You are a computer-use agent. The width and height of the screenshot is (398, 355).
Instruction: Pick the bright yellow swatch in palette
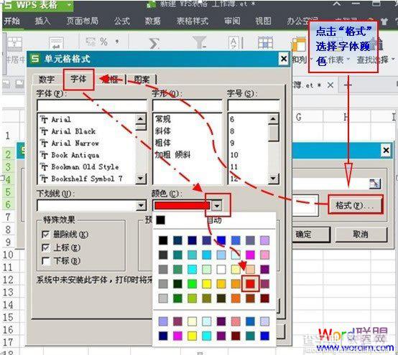pyautogui.click(x=207, y=284)
